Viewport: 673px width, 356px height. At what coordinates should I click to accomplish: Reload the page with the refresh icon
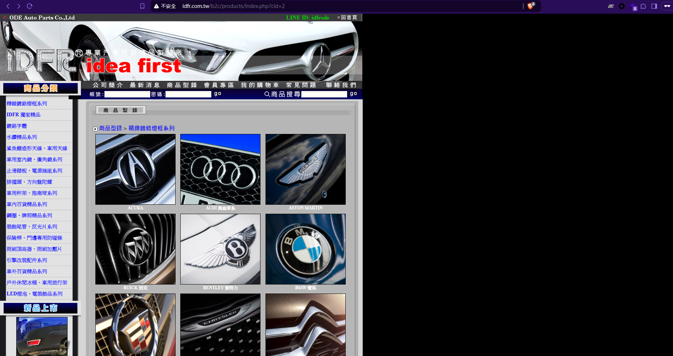[x=30, y=6]
